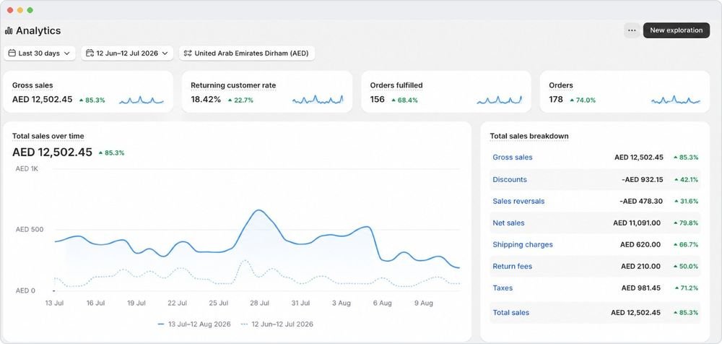Click the dotted line legend marker for 12 Jun–12 Jul
Image resolution: width=722 pixels, height=344 pixels.
(x=244, y=324)
